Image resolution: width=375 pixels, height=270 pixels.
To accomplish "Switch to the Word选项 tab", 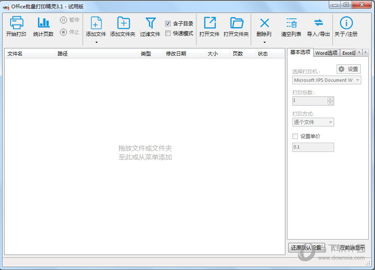I will [x=327, y=53].
